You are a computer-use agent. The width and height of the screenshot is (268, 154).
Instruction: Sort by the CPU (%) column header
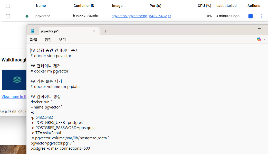[204, 6]
